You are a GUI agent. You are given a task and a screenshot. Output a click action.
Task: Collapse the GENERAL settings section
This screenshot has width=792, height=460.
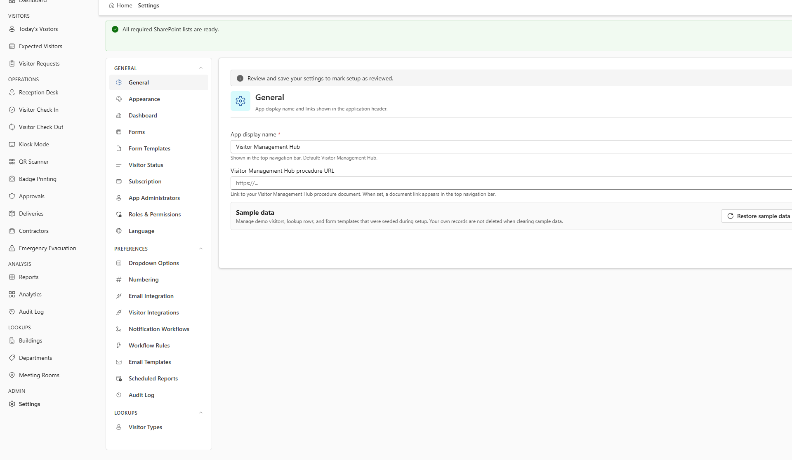(x=201, y=68)
